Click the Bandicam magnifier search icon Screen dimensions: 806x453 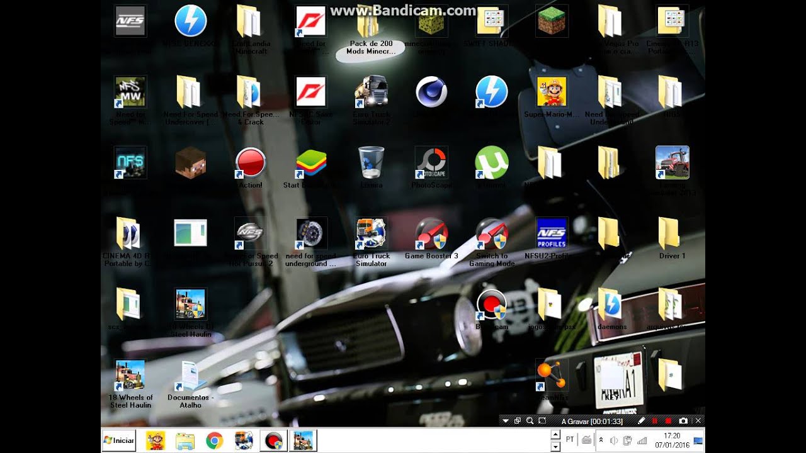pyautogui.click(x=530, y=421)
